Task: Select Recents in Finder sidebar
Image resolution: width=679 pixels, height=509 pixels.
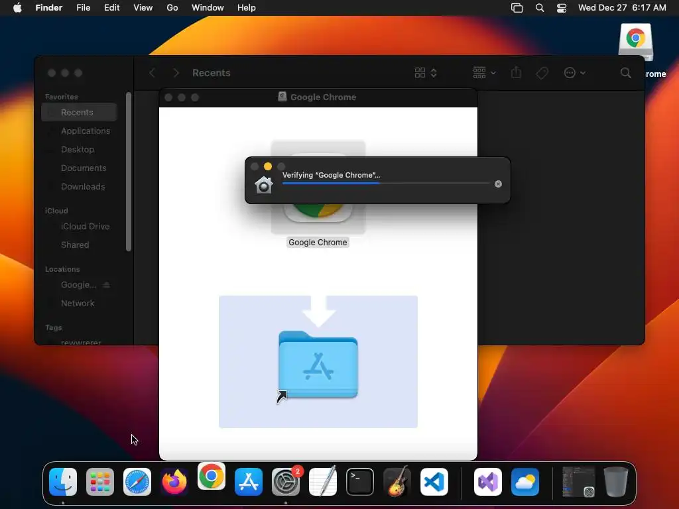Action: (79, 113)
